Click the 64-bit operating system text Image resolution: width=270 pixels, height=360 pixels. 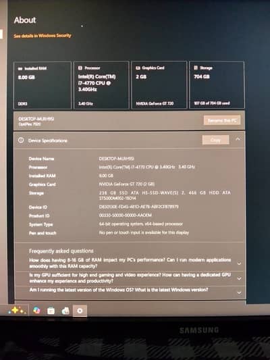coord(141,224)
